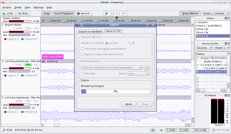Close the VU Meters panel

click(x=229, y=95)
